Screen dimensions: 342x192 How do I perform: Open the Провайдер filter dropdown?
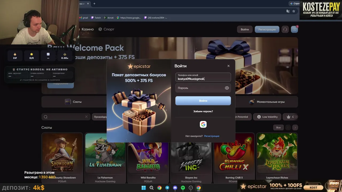(100, 117)
